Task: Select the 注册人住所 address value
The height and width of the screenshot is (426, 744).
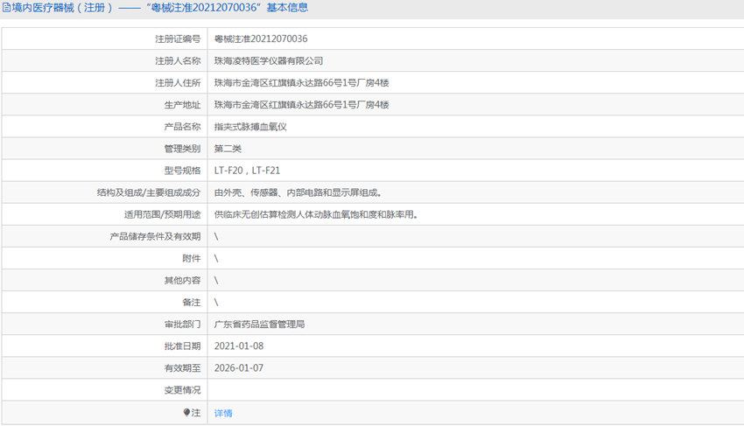Action: pos(301,82)
